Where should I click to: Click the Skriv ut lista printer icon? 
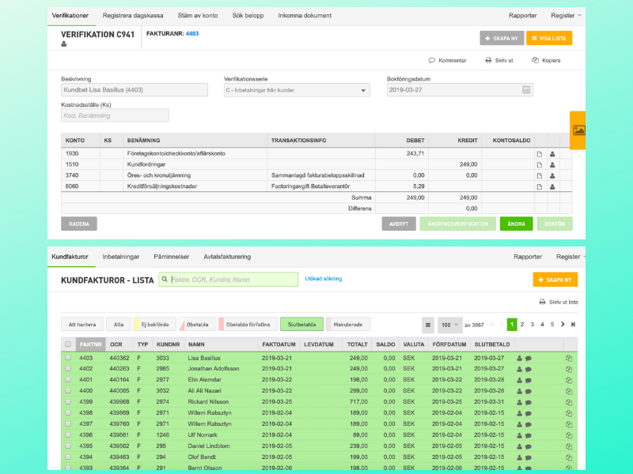point(543,302)
